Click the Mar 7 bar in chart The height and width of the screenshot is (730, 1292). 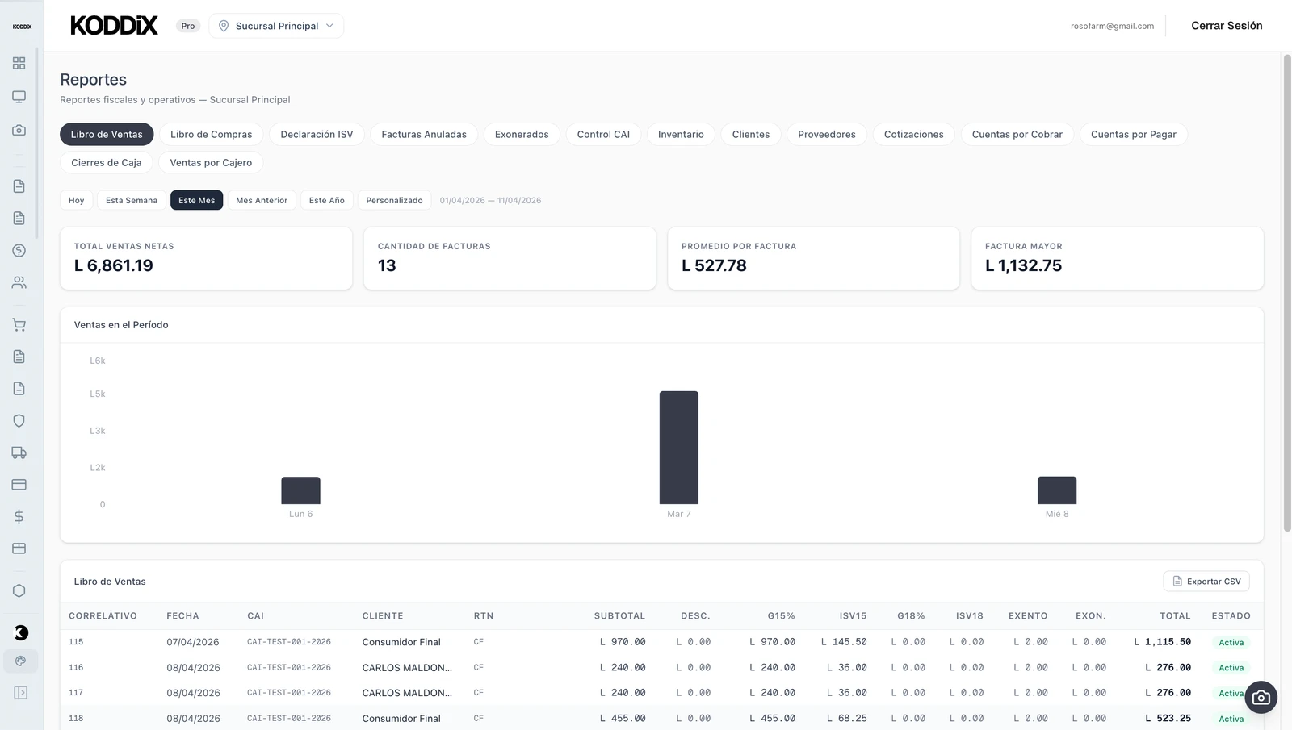click(678, 448)
